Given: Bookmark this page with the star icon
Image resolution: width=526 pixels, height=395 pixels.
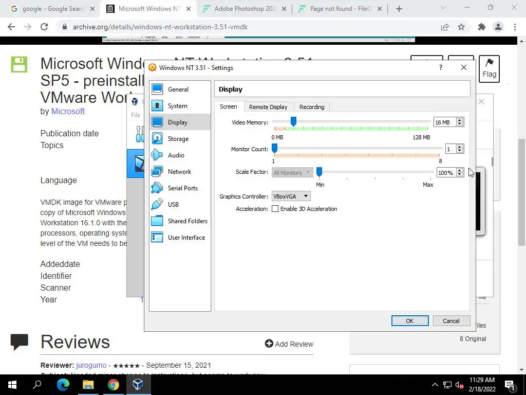Looking at the screenshot, I should (x=461, y=27).
